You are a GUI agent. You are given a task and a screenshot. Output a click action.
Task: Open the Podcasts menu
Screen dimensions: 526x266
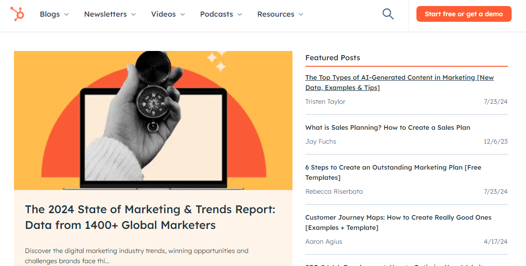point(216,14)
